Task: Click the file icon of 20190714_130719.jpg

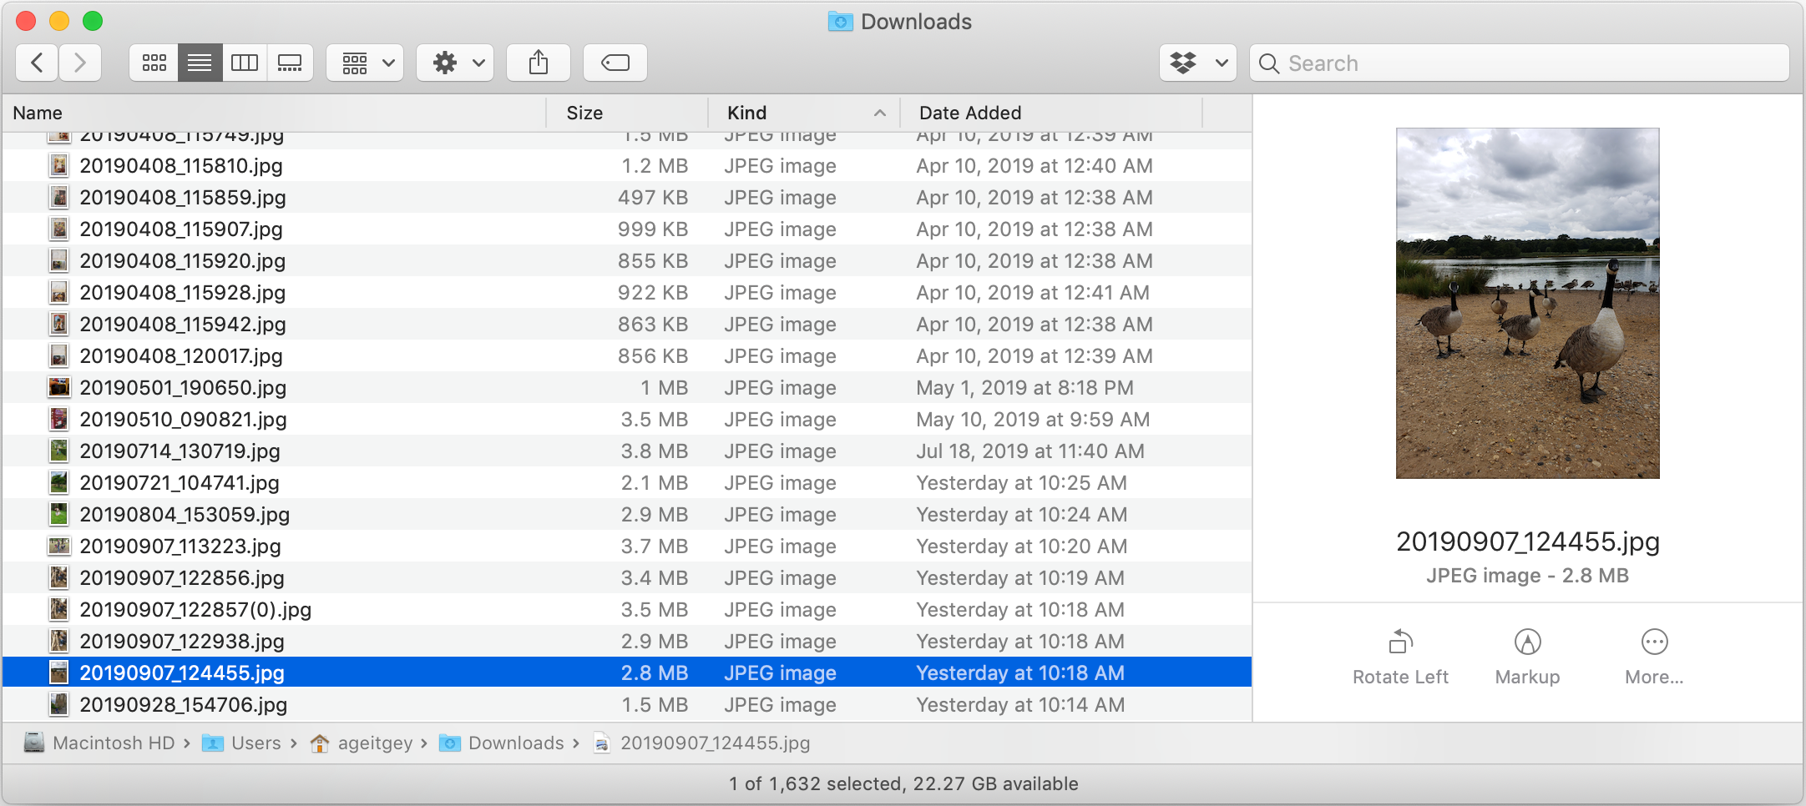Action: click(x=58, y=451)
